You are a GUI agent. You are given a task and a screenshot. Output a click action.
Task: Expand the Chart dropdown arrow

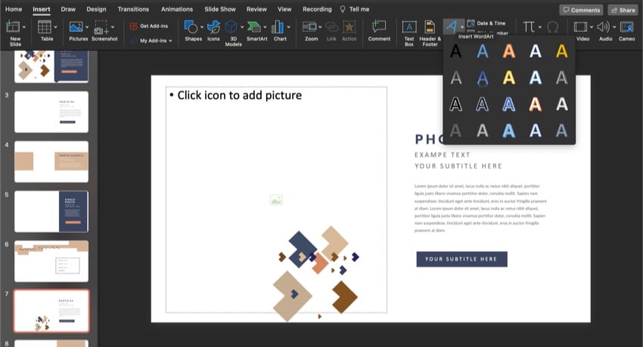[x=290, y=27]
